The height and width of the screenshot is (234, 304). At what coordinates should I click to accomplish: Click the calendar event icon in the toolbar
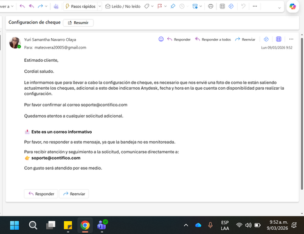point(195,7)
